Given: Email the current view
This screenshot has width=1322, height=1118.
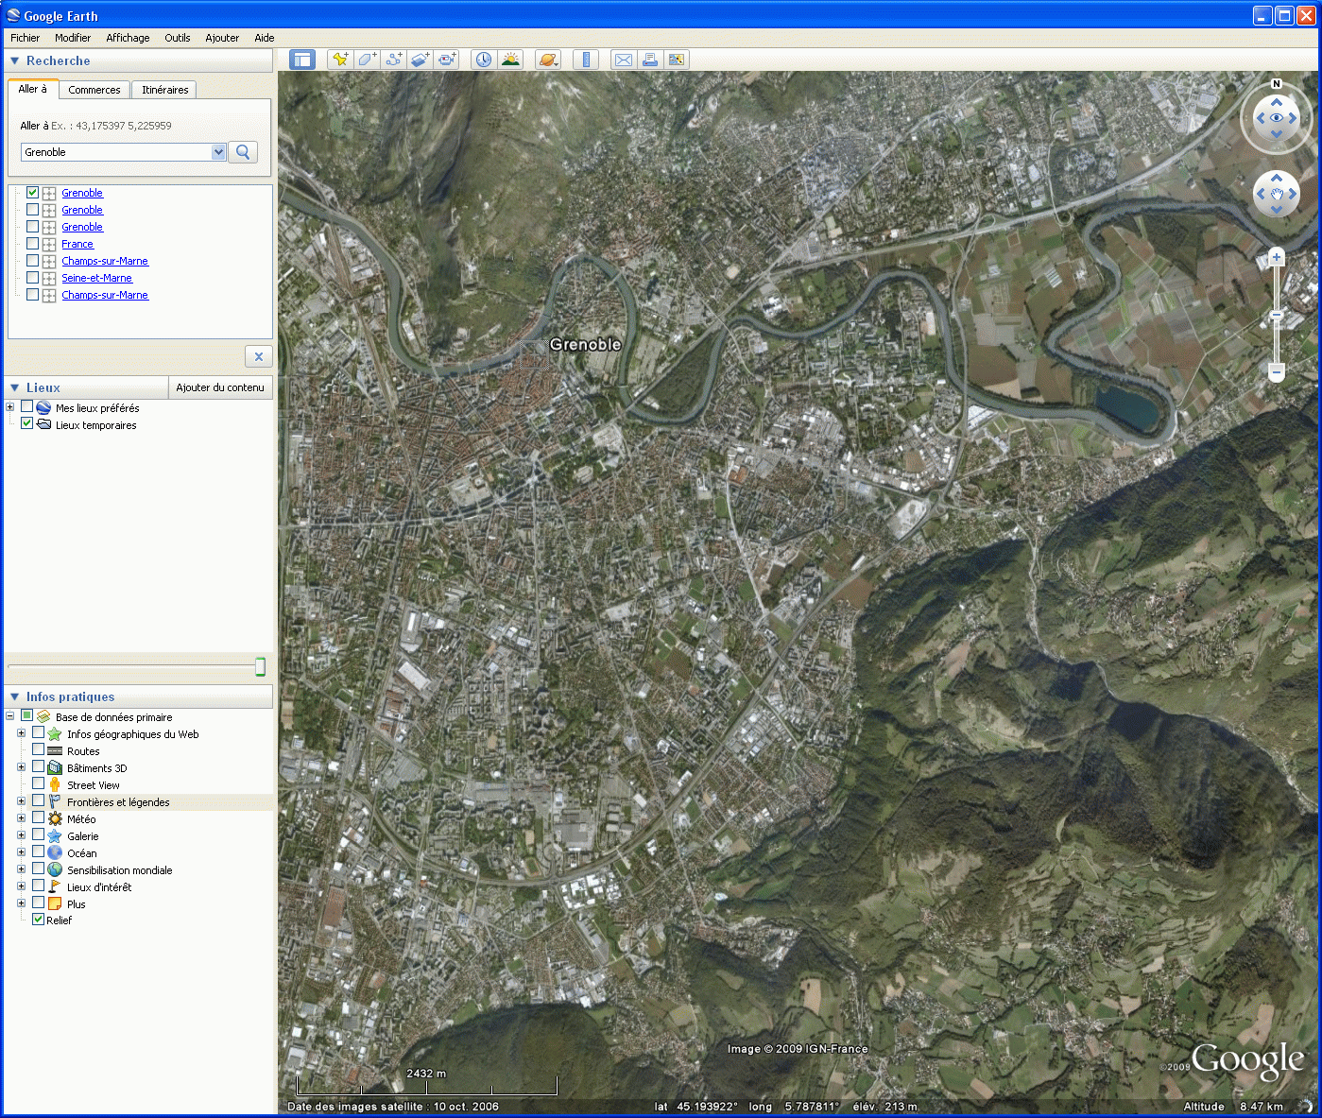Looking at the screenshot, I should 623,60.
